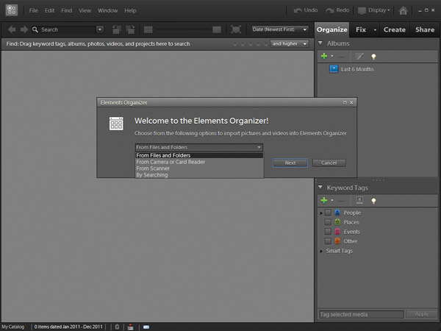Image resolution: width=441 pixels, height=331 pixels.
Task: Open the View menu
Action: coord(85,11)
